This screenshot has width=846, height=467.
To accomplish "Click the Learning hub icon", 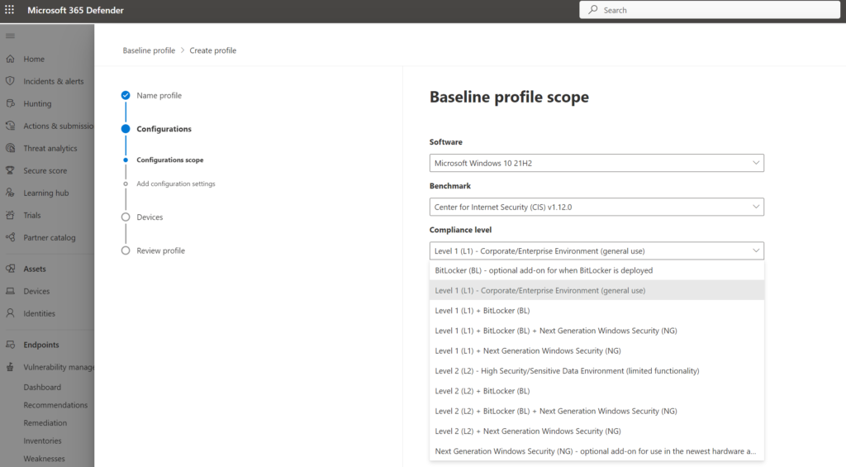I will pyautogui.click(x=10, y=193).
